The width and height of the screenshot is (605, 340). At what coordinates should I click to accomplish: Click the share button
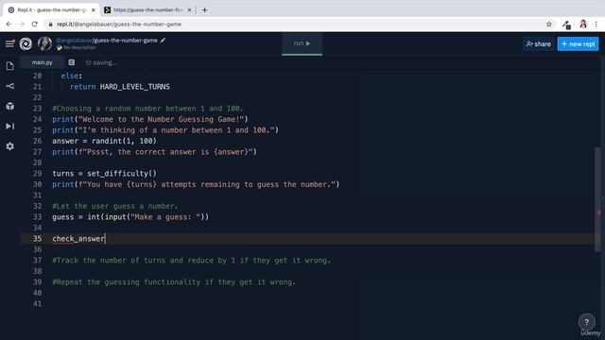pos(538,44)
